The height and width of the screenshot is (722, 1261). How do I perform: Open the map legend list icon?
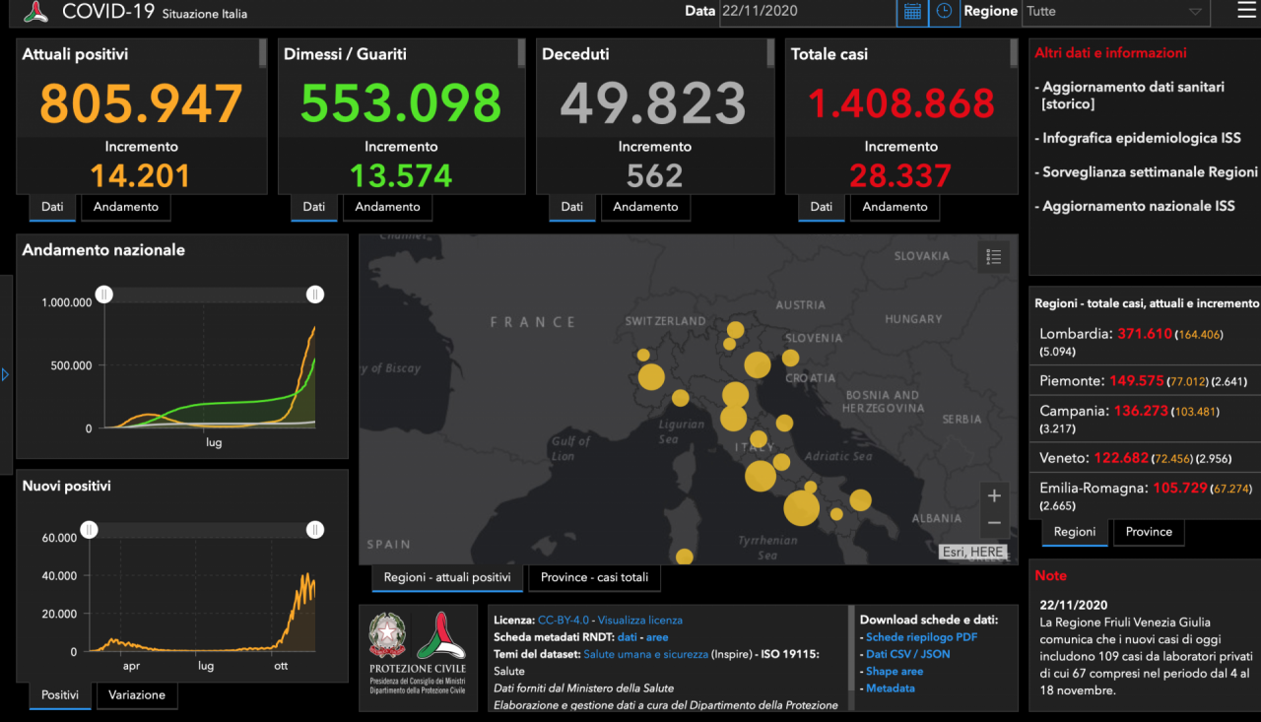tap(994, 257)
